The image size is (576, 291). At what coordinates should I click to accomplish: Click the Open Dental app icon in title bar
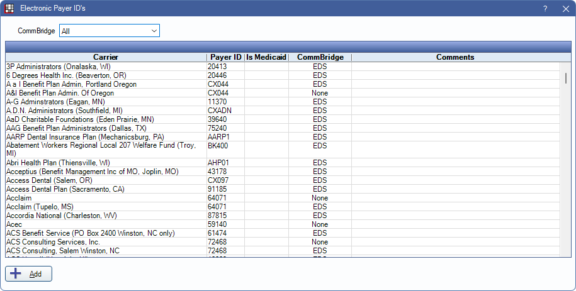[9, 8]
